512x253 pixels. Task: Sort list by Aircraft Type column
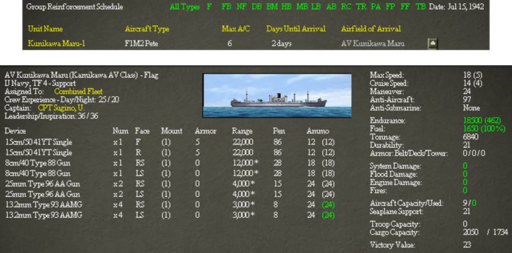coord(147,29)
